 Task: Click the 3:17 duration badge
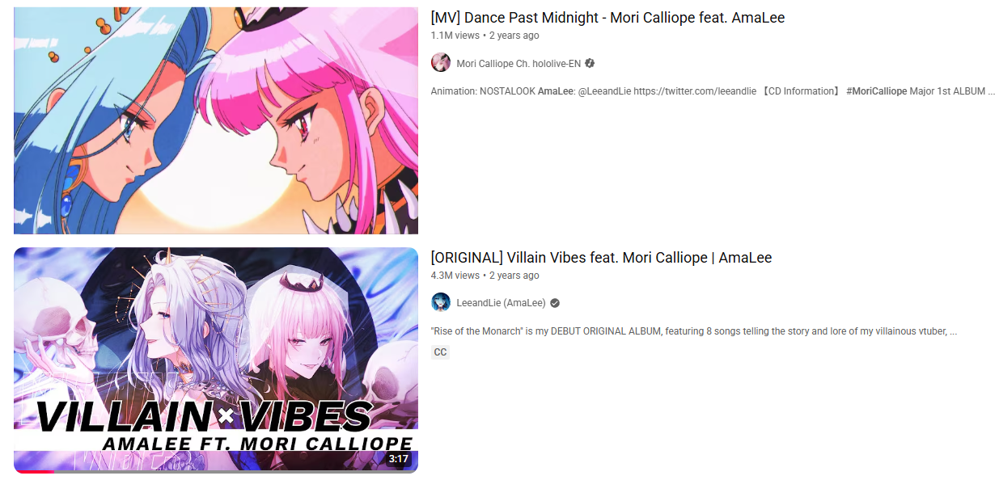[399, 459]
